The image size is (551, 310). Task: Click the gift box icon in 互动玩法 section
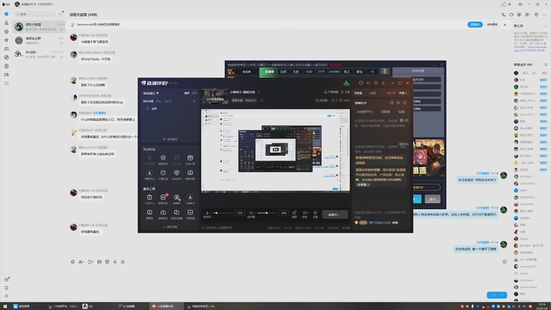tap(190, 158)
